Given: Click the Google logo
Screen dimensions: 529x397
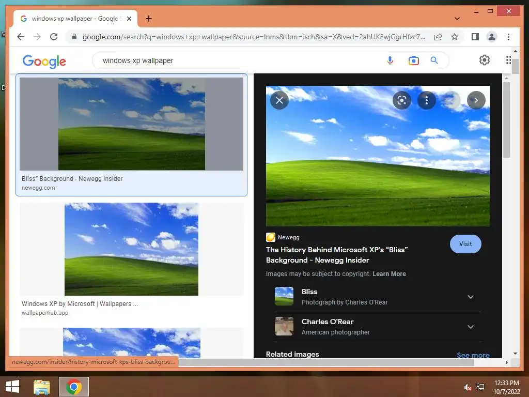Looking at the screenshot, I should coord(44,62).
